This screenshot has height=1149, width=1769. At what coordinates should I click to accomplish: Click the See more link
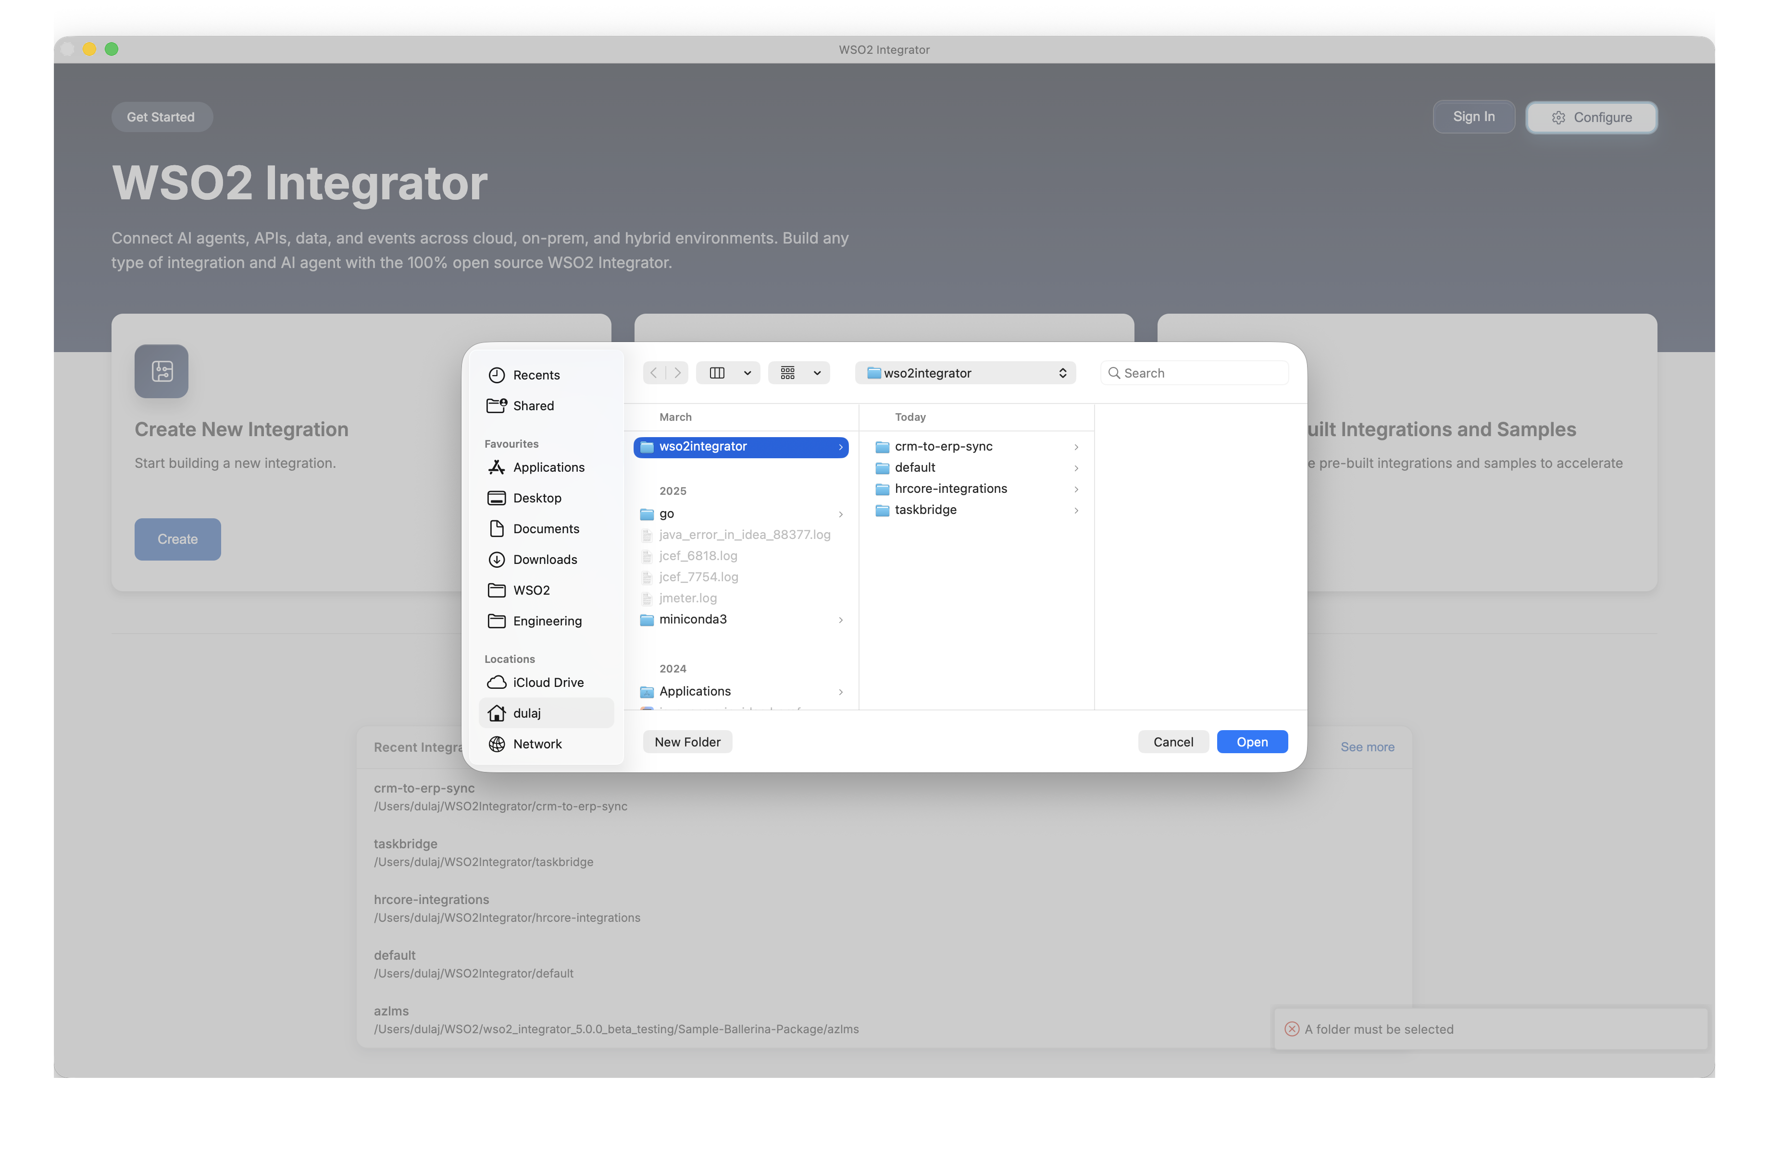coord(1367,747)
